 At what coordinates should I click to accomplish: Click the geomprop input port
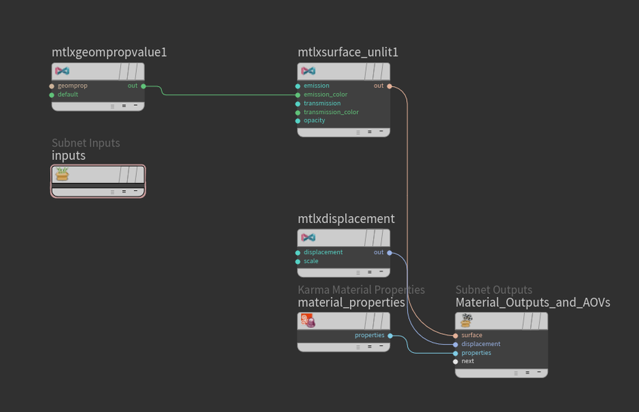click(52, 86)
